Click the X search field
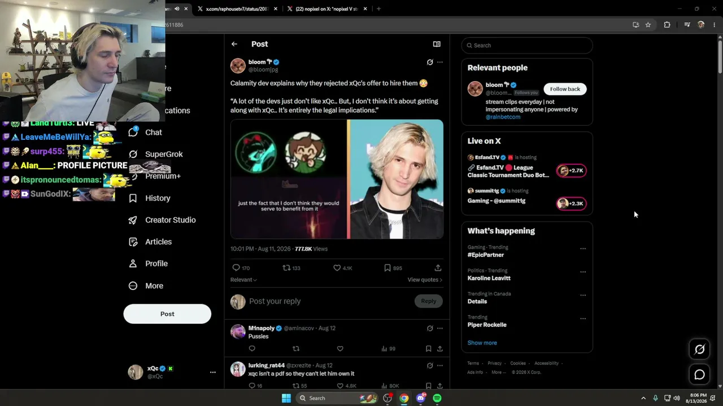Image resolution: width=723 pixels, height=406 pixels. coord(527,45)
